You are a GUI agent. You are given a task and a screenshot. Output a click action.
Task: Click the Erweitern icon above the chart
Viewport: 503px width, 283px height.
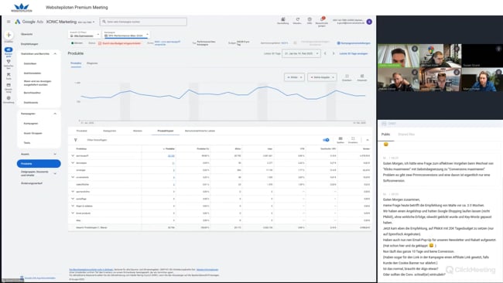point(347,77)
